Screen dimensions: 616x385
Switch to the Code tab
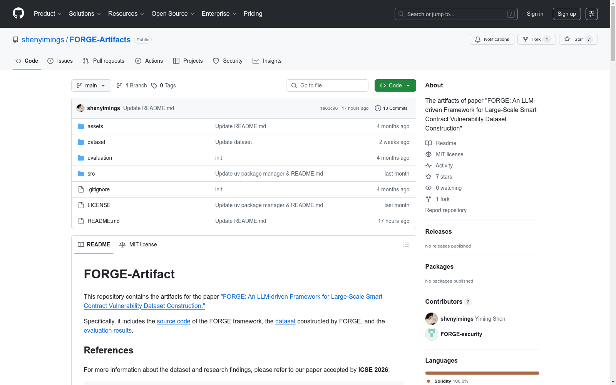[27, 61]
